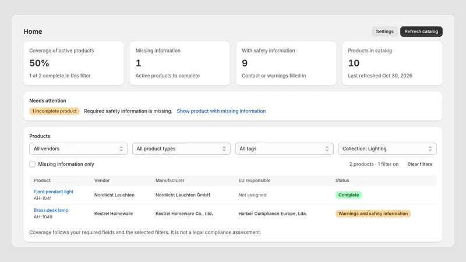Viewport: 466px width, 262px height.
Task: Click the 1 incomplete product badge
Action: coord(54,111)
